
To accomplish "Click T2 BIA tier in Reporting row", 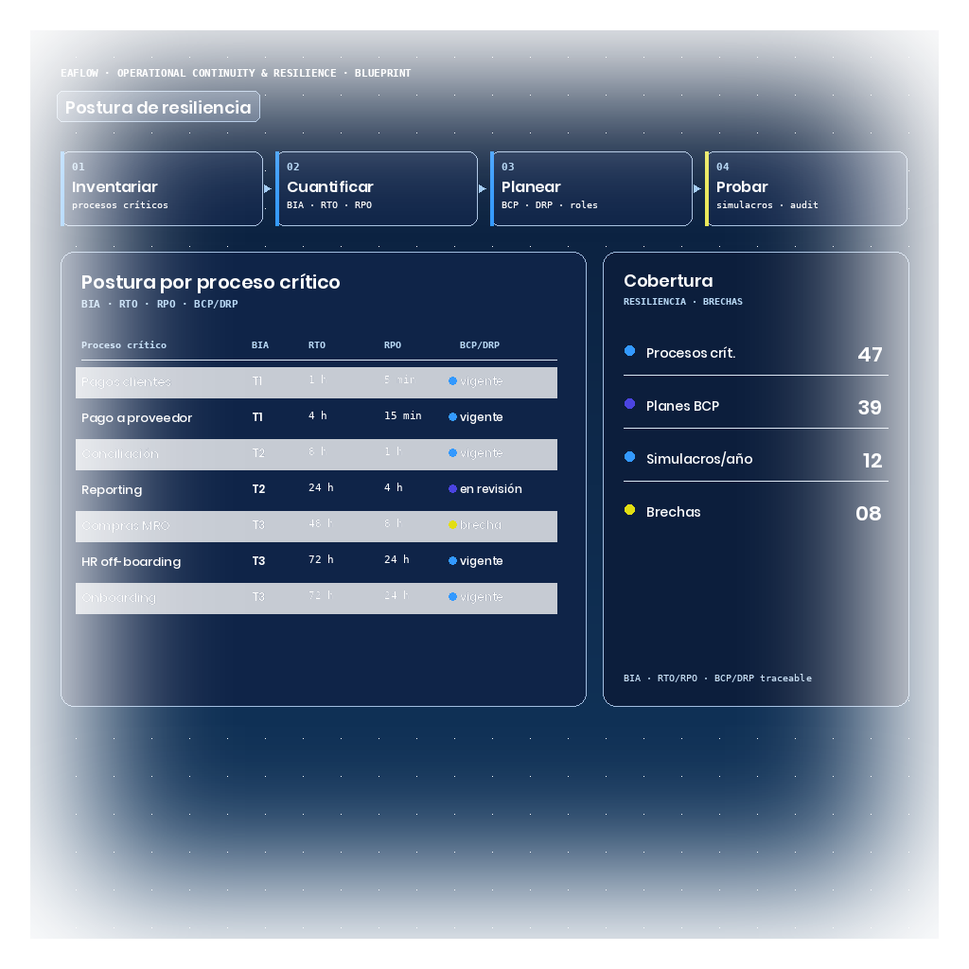I will click(259, 489).
